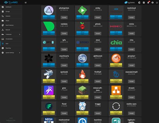Select Apps in the sidebar

click(x=11, y=44)
